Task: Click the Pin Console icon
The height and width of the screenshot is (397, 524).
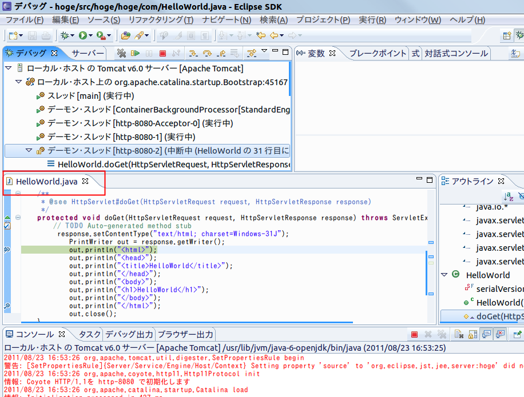Action: 517,334
